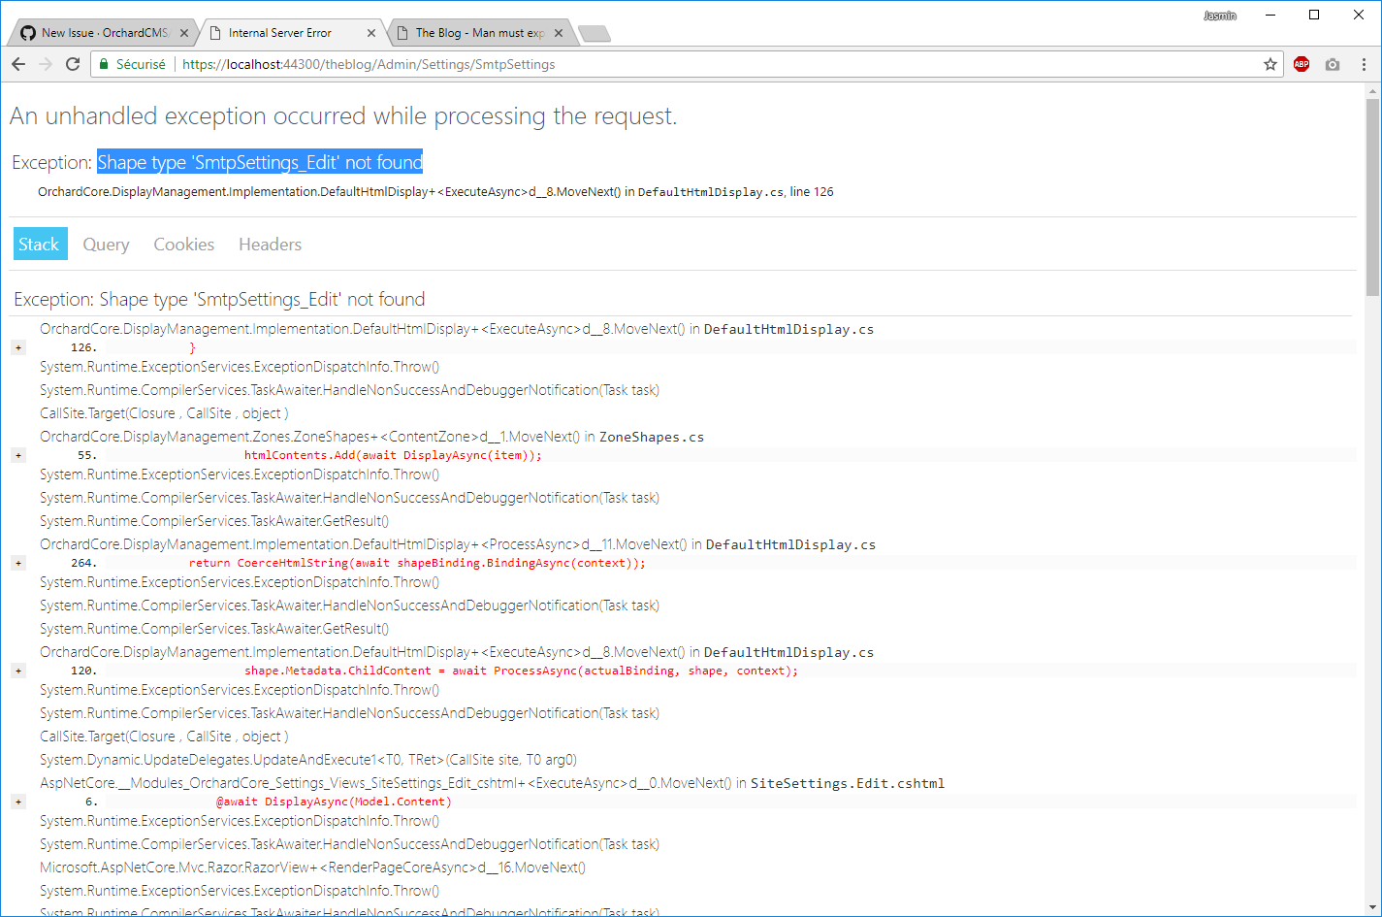
Task: Select The Blog browser tab
Action: point(475,31)
